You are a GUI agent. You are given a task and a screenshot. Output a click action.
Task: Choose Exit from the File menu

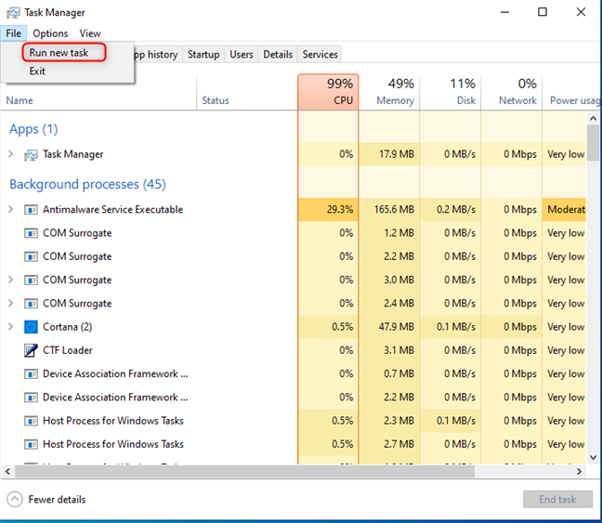click(37, 71)
